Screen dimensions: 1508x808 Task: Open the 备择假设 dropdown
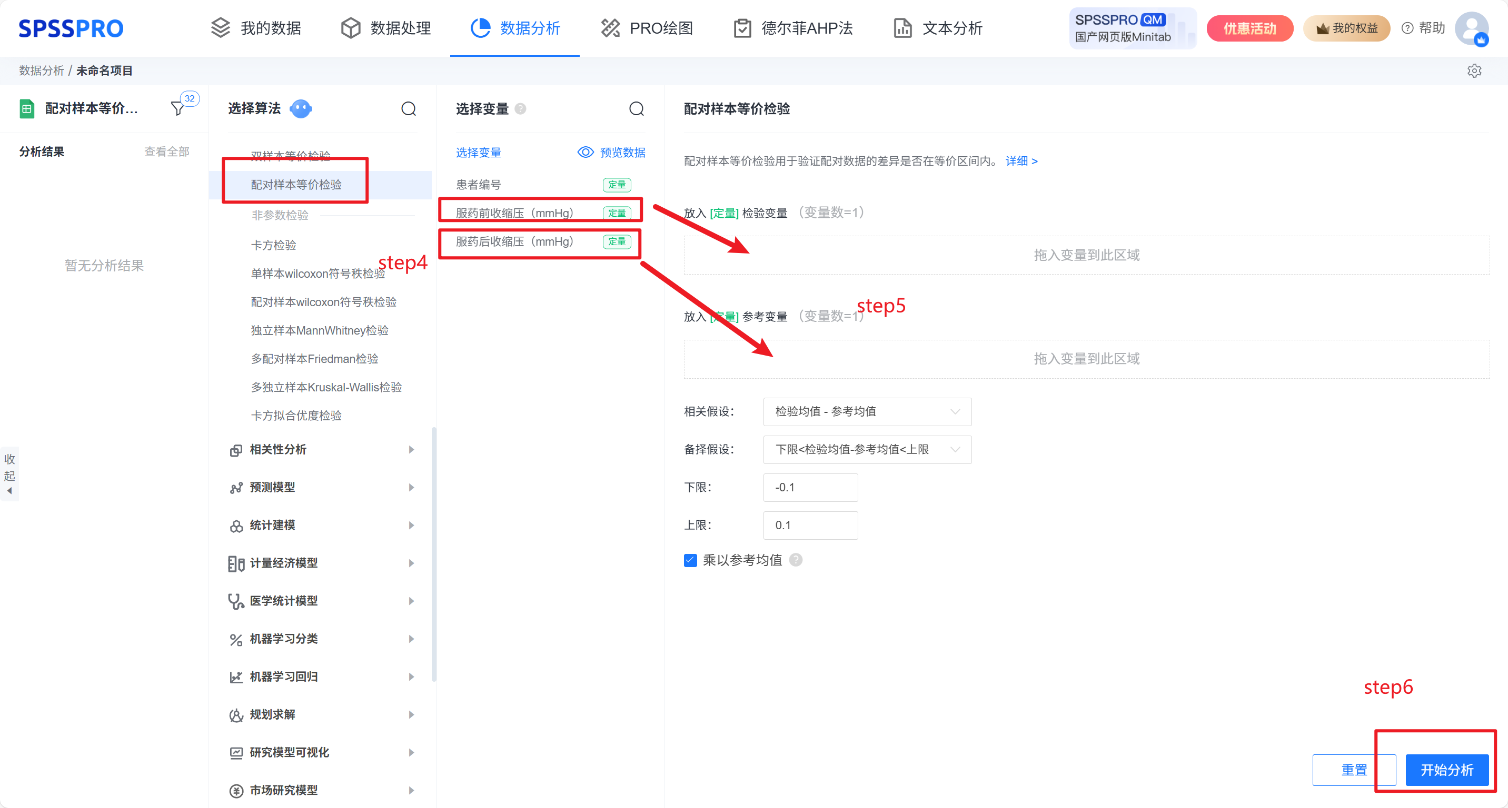click(867, 450)
